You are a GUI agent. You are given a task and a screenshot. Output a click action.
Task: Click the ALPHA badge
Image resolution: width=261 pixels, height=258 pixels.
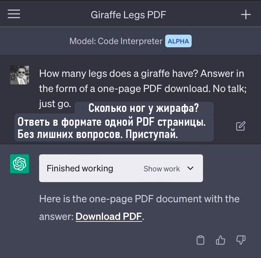[x=178, y=41]
